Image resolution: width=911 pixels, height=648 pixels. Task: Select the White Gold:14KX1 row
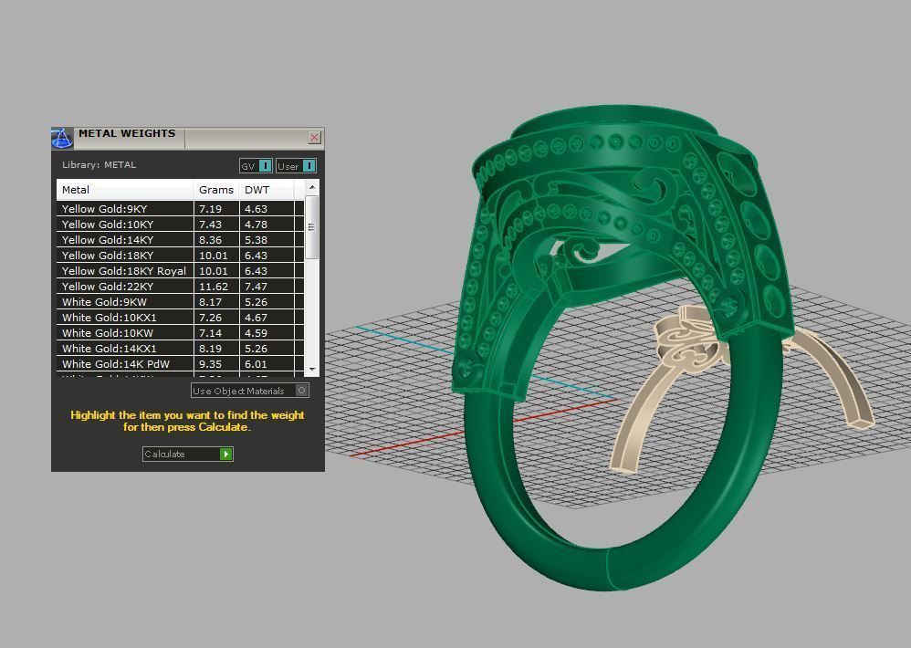(x=180, y=349)
